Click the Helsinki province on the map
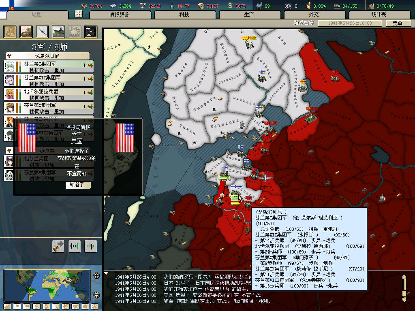The width and height of the screenshot is (415, 311). [225, 124]
